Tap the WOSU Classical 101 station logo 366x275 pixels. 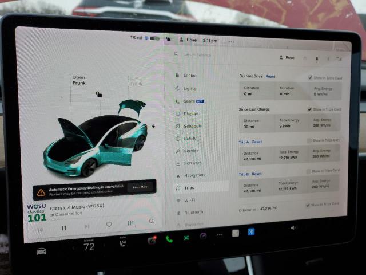[37, 213]
